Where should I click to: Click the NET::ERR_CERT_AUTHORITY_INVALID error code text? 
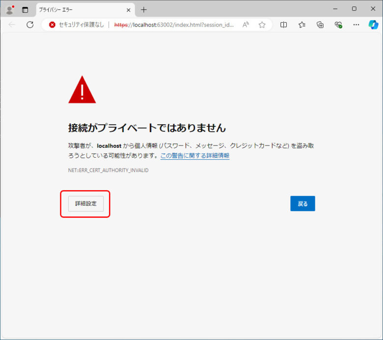108,170
